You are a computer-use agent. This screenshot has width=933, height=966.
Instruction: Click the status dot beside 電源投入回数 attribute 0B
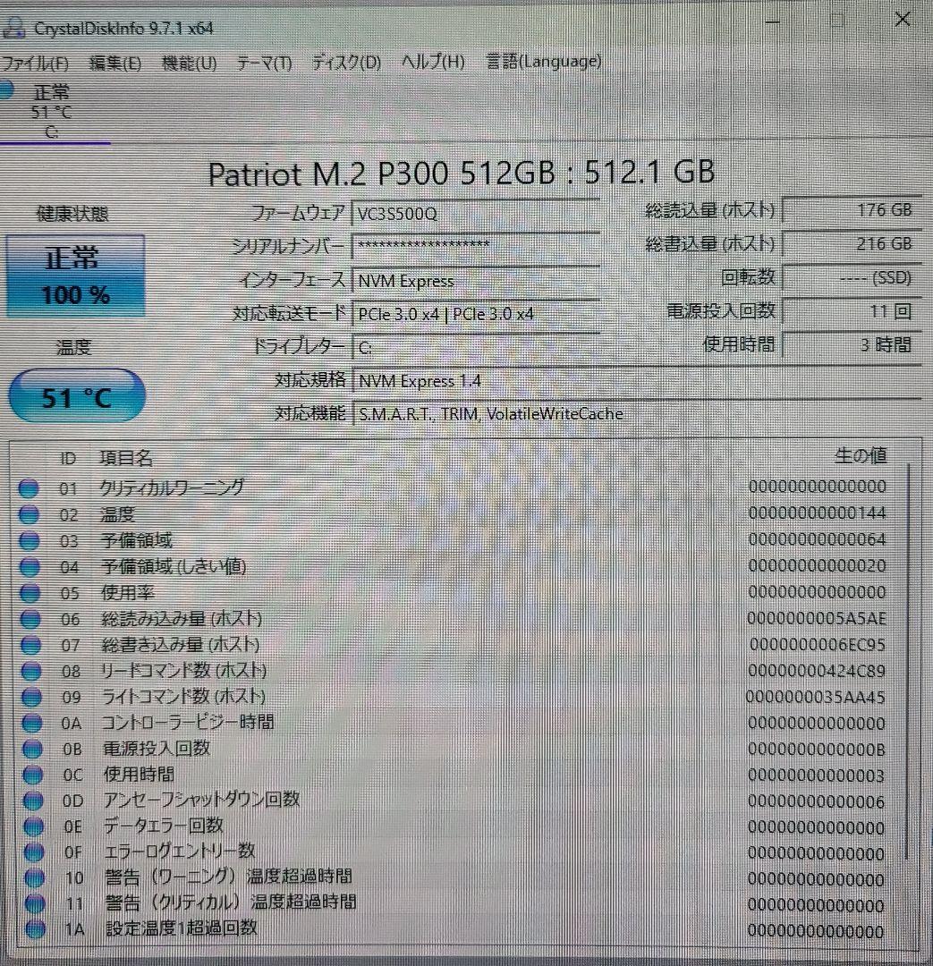coord(30,749)
